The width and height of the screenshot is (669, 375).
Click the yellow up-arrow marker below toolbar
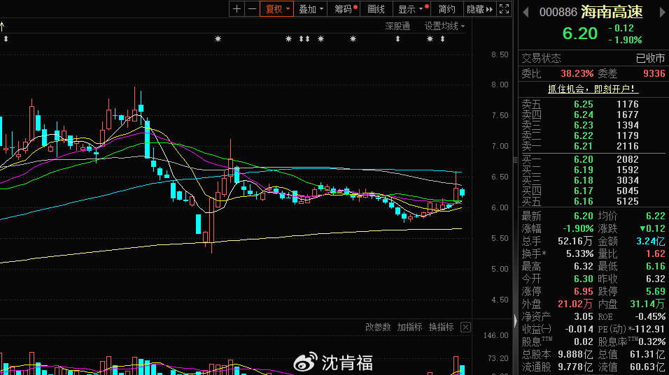pos(2,27)
